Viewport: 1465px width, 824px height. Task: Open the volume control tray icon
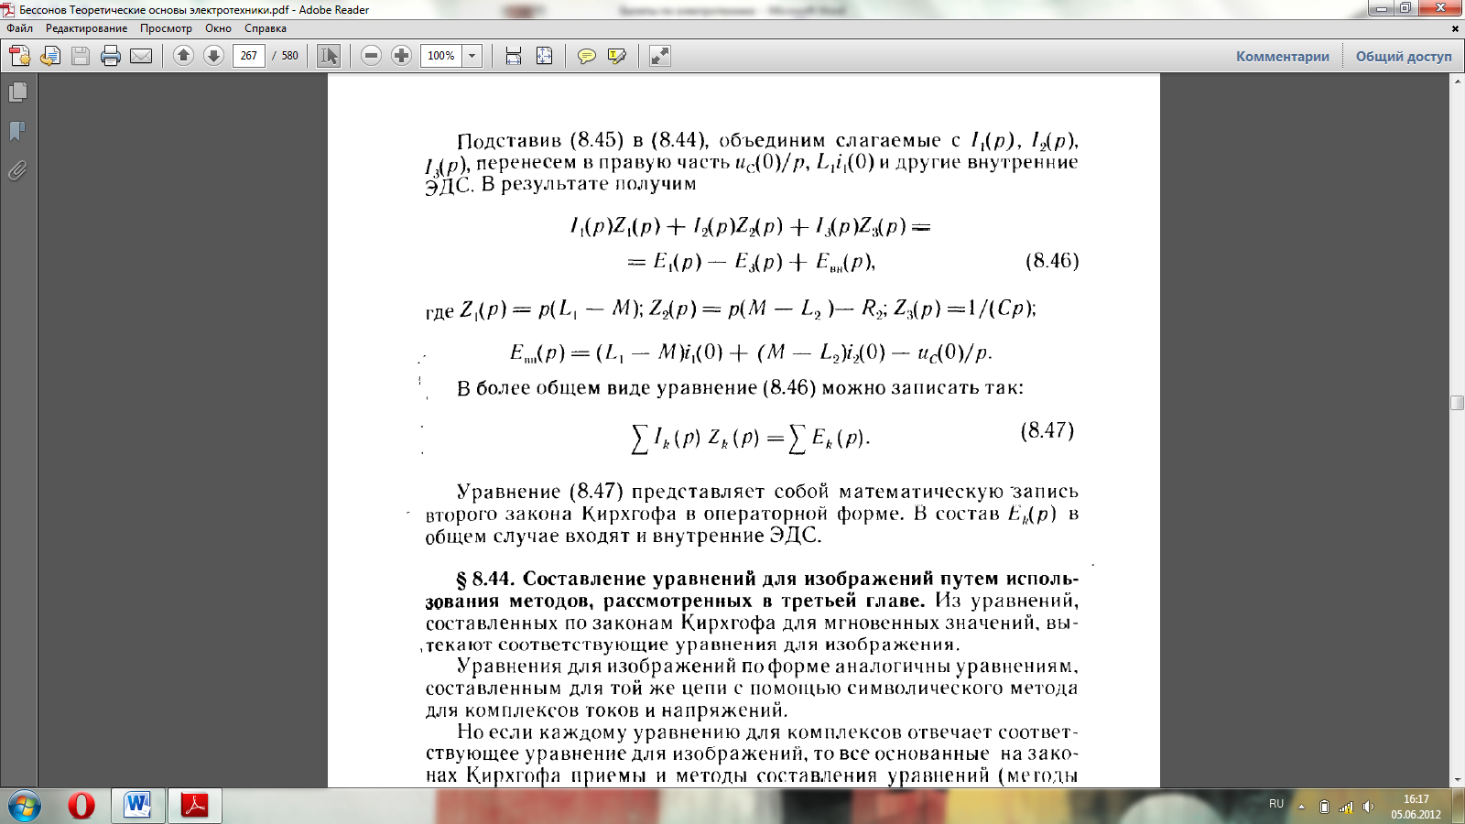click(1368, 807)
